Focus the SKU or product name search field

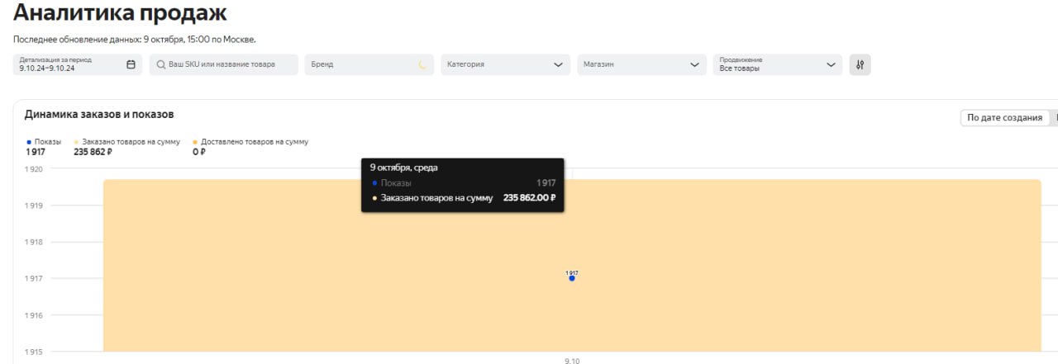coord(224,64)
